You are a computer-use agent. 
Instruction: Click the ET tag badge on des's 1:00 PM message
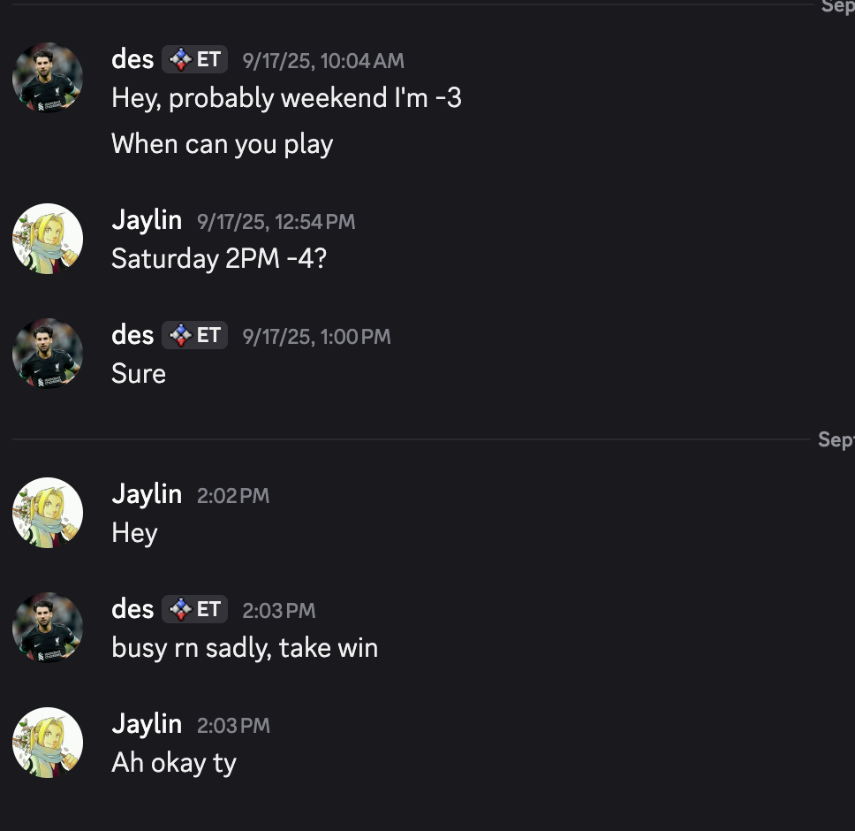pyautogui.click(x=195, y=336)
